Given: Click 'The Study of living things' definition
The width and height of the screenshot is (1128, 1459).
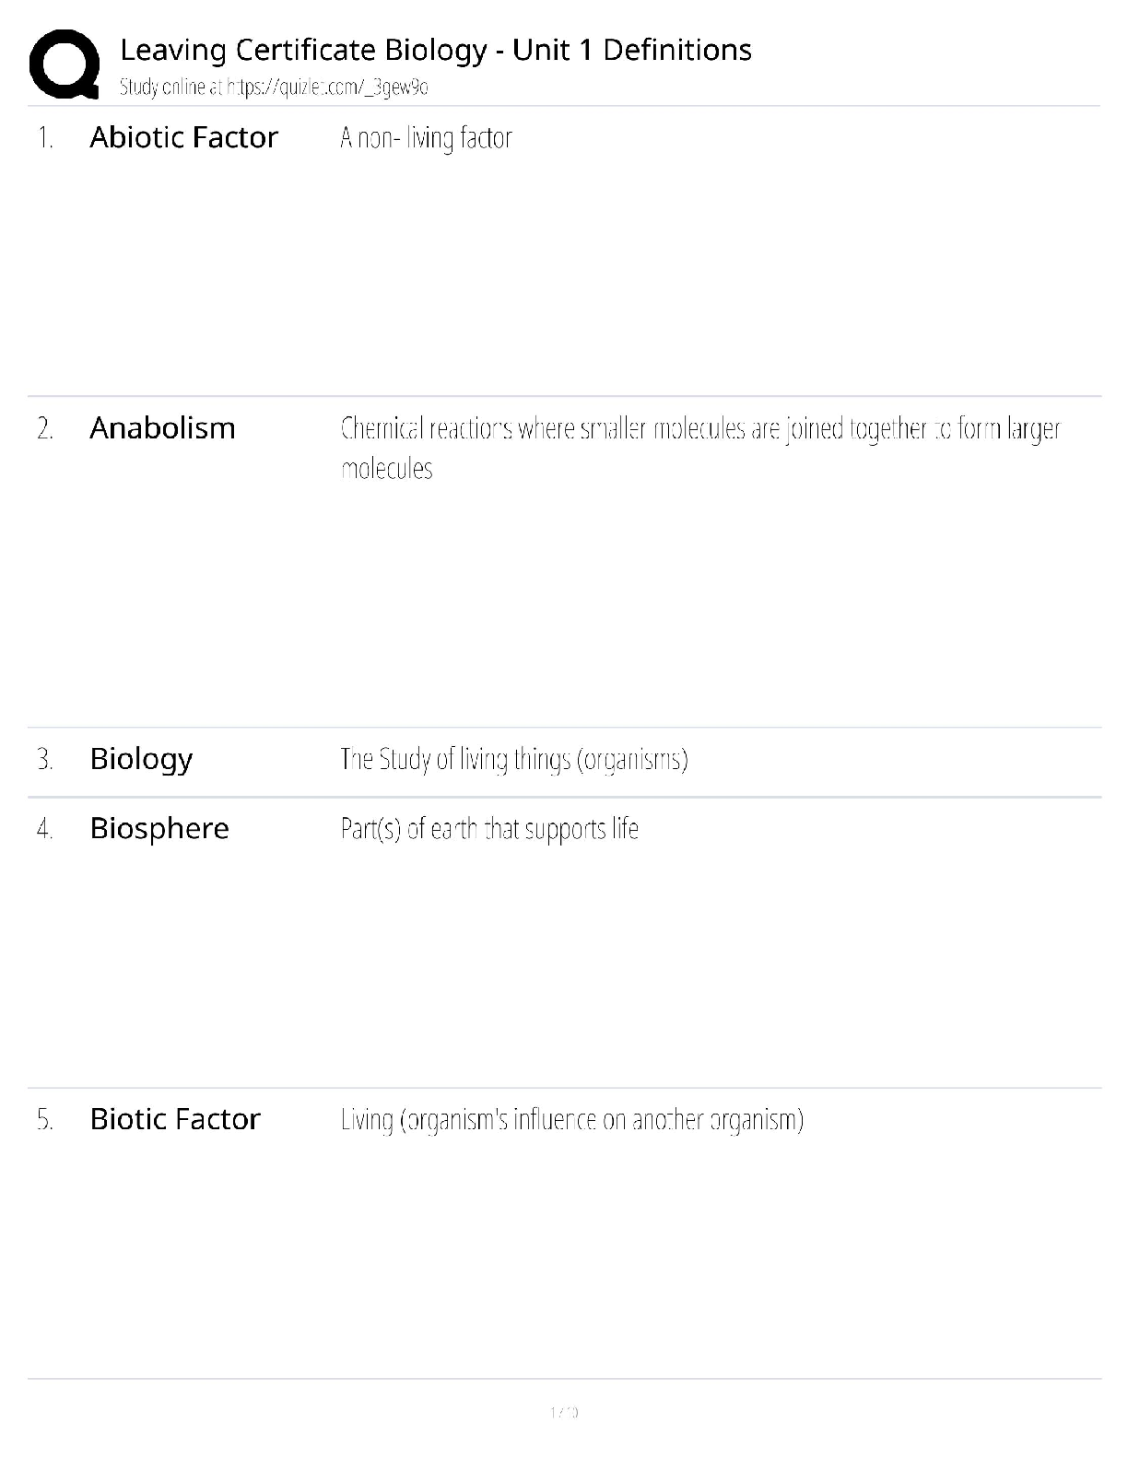Looking at the screenshot, I should click(x=514, y=760).
